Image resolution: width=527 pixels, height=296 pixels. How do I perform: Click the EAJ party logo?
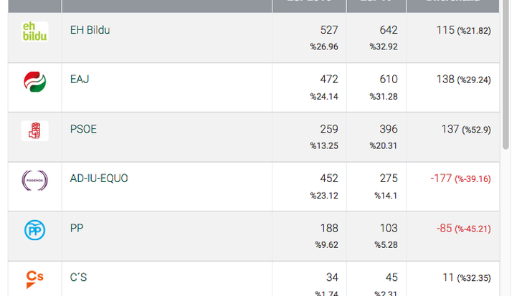click(35, 82)
